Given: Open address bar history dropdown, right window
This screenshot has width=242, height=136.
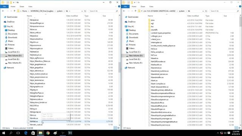Looking at the screenshot, I should [203, 11].
